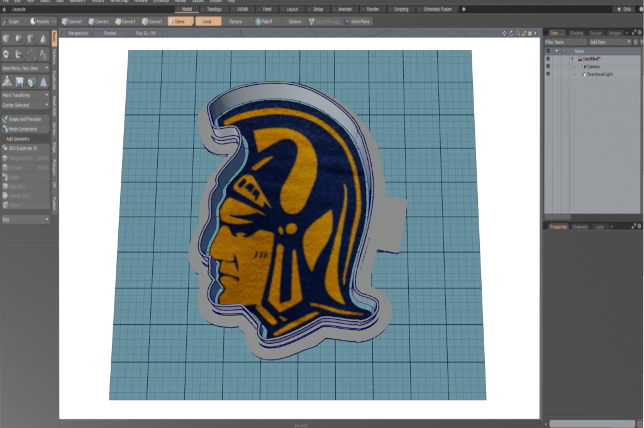The height and width of the screenshot is (428, 644).
Task: Toggle visibility of Directional Light
Action: [548, 74]
